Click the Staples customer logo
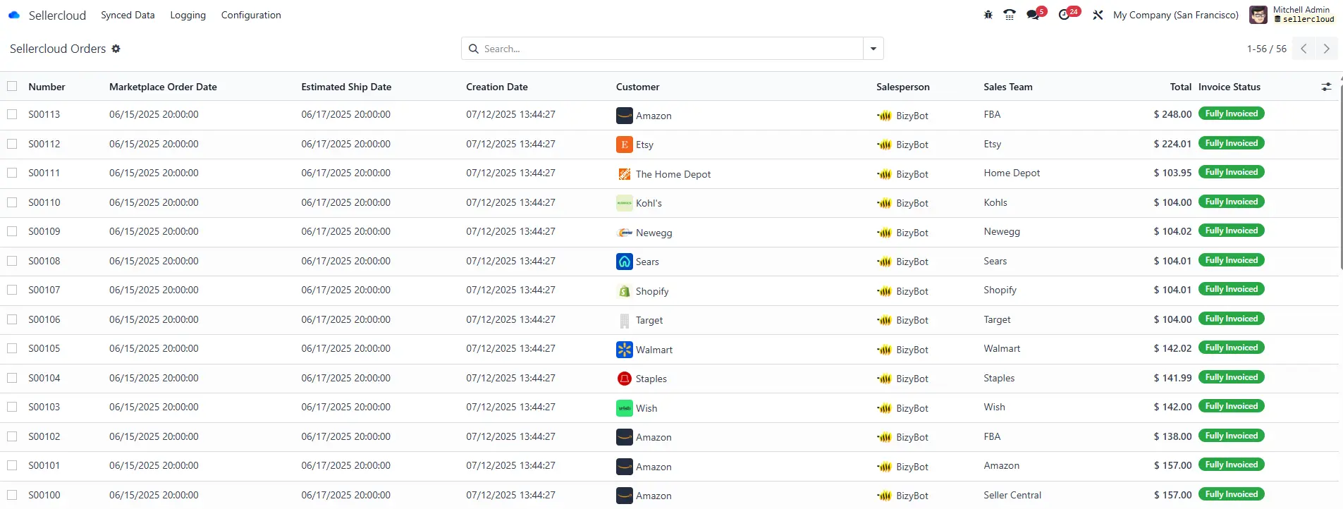1343x509 pixels. tap(625, 379)
